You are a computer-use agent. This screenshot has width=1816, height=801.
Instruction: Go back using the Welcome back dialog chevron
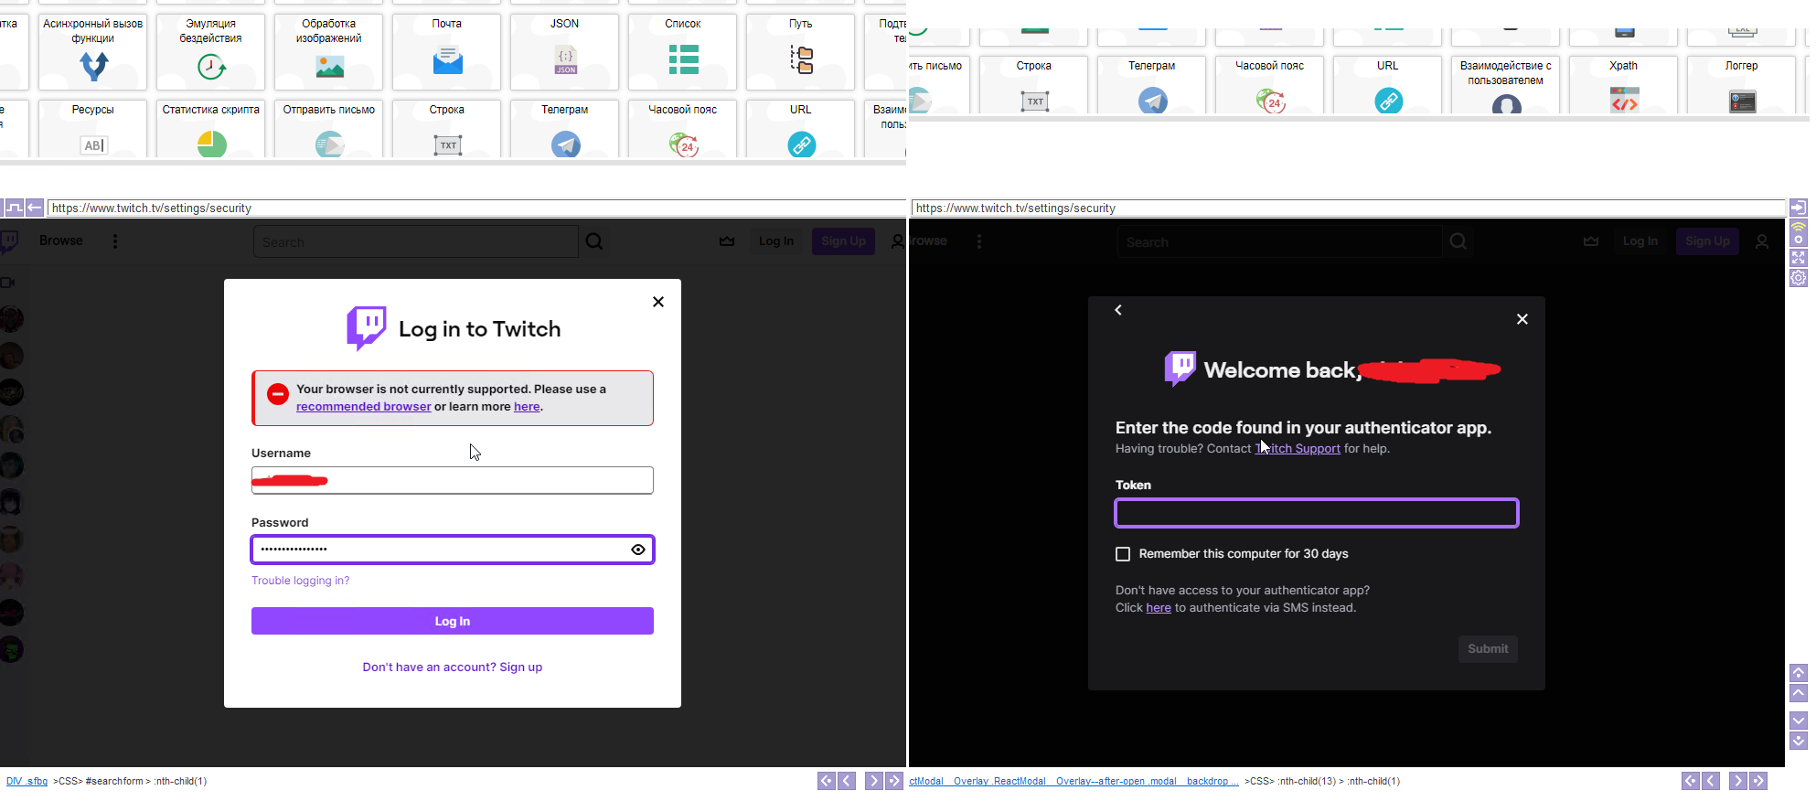pos(1118,310)
